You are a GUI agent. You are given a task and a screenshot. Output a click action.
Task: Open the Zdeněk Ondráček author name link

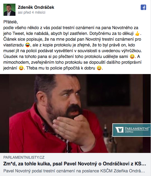pyautogui.click(x=36, y=7)
